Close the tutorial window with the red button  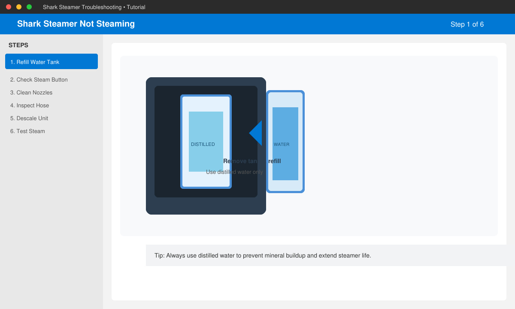(x=9, y=7)
